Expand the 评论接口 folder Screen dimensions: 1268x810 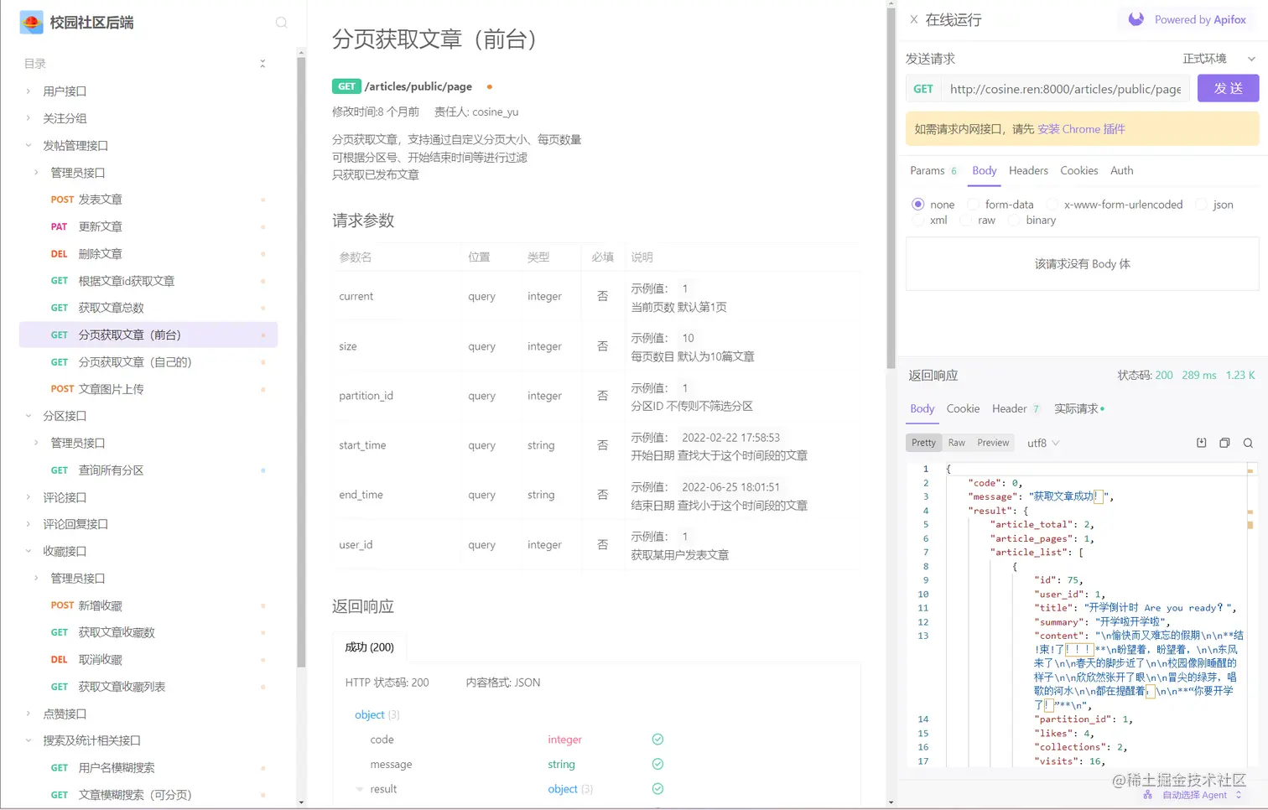click(x=28, y=497)
